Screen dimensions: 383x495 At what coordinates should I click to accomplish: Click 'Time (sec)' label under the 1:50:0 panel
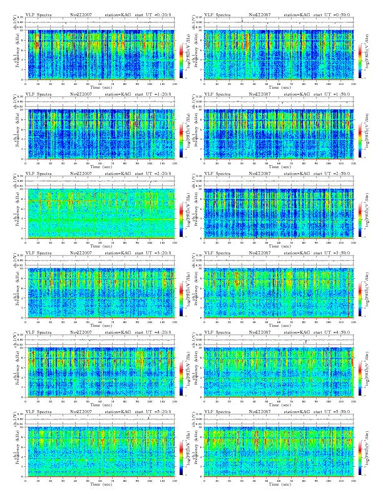point(280,167)
